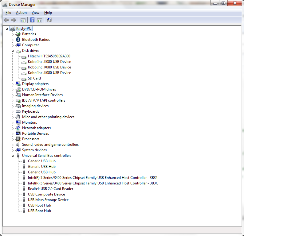Screen dimensions: 295x236
Task: Click the Sound speaker icon
Action: tap(18, 145)
